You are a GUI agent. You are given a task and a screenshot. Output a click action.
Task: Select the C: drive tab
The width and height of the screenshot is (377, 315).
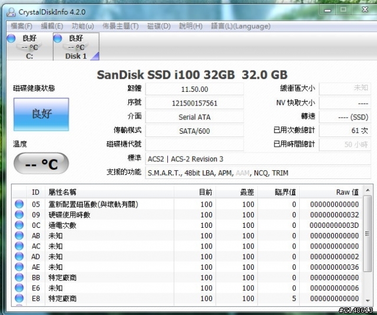coord(29,47)
